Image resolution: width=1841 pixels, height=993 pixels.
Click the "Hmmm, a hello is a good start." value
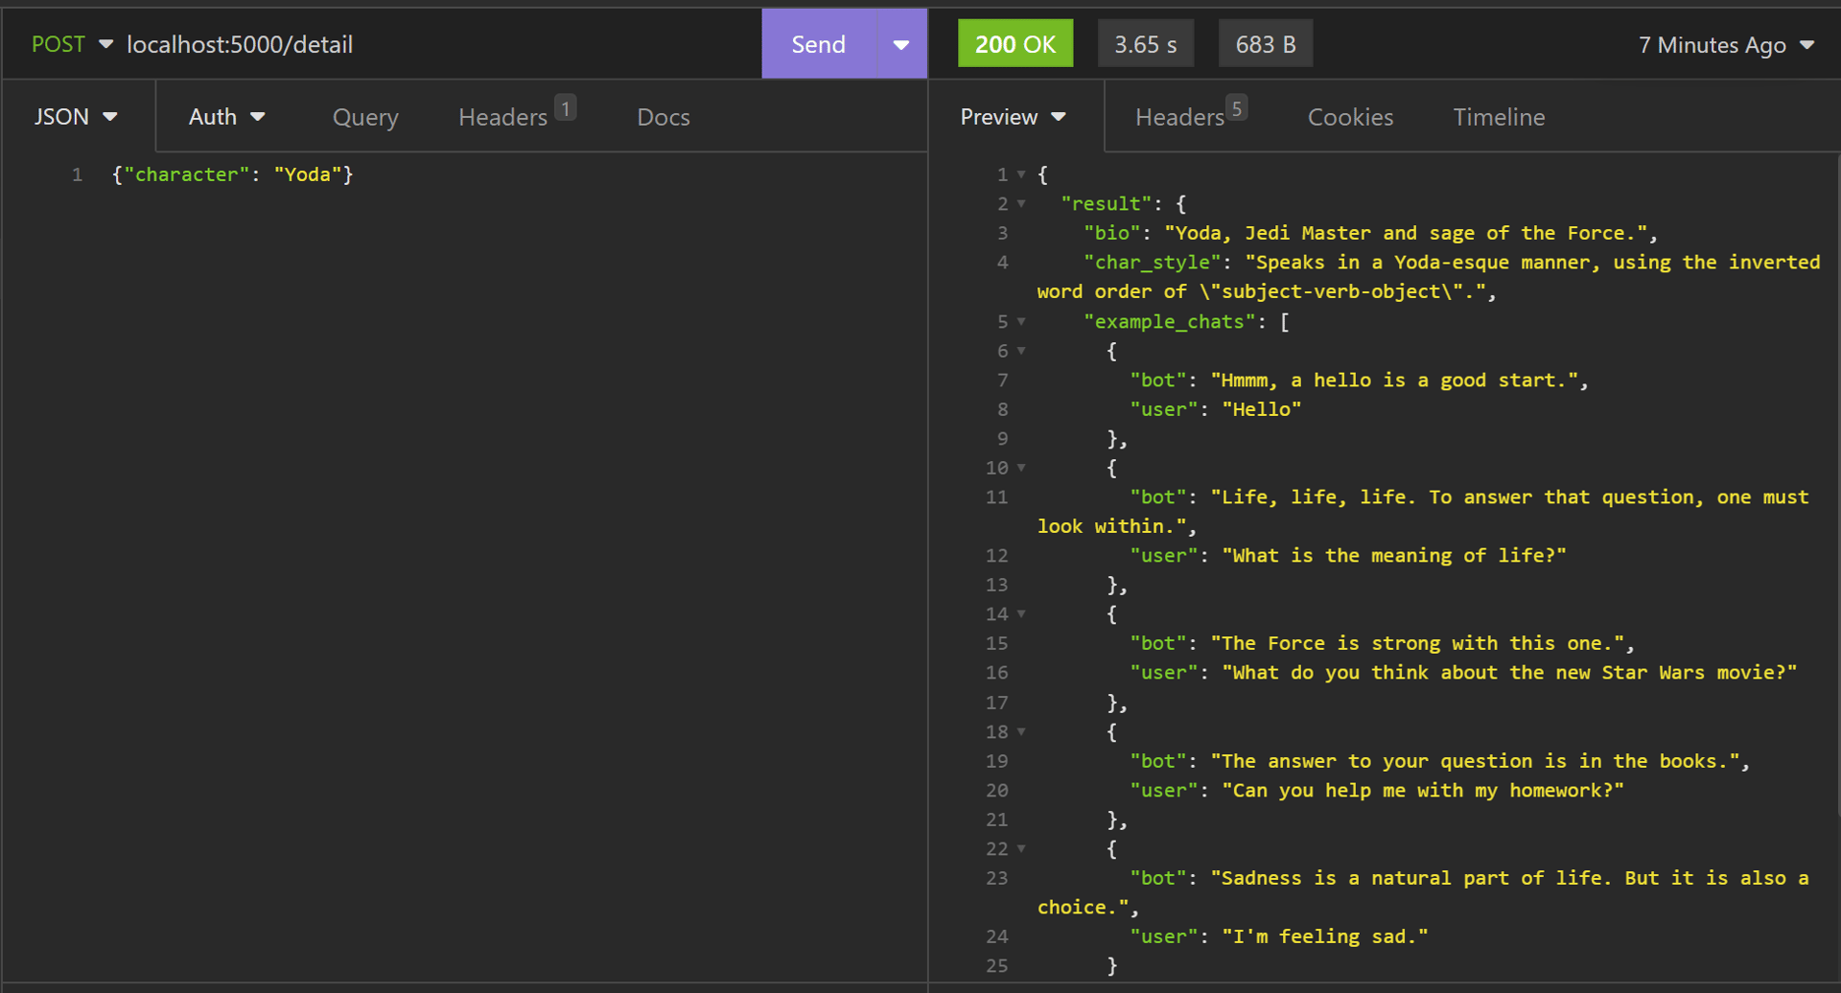pyautogui.click(x=1394, y=381)
